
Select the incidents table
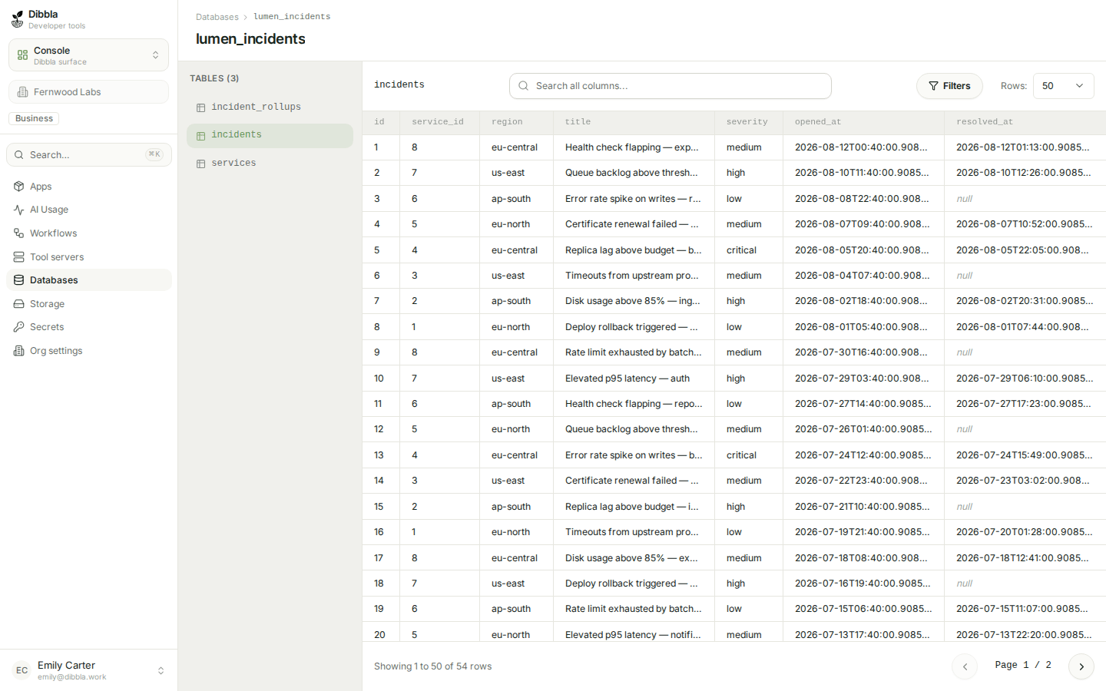tap(270, 135)
